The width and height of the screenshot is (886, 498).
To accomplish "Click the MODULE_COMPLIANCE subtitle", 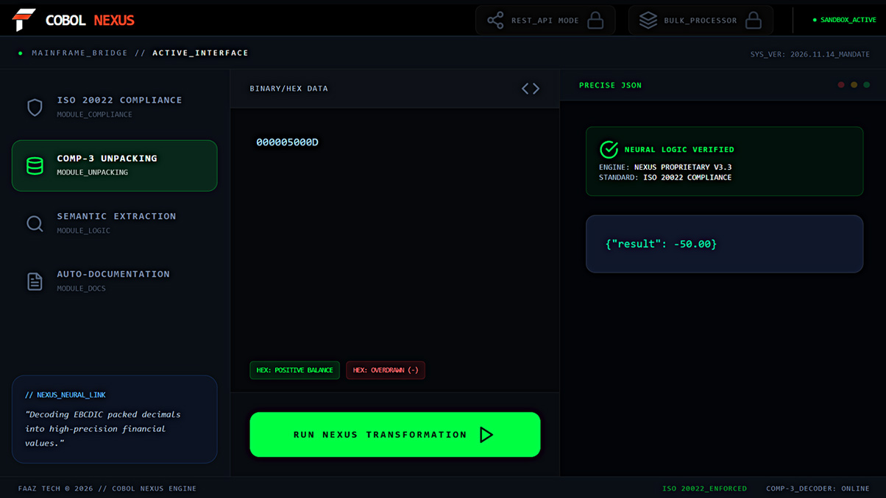I will tap(94, 115).
